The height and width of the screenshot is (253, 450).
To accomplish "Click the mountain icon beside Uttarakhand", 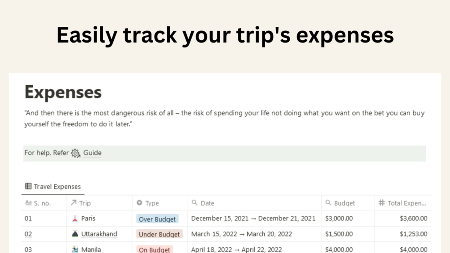I will click(75, 234).
